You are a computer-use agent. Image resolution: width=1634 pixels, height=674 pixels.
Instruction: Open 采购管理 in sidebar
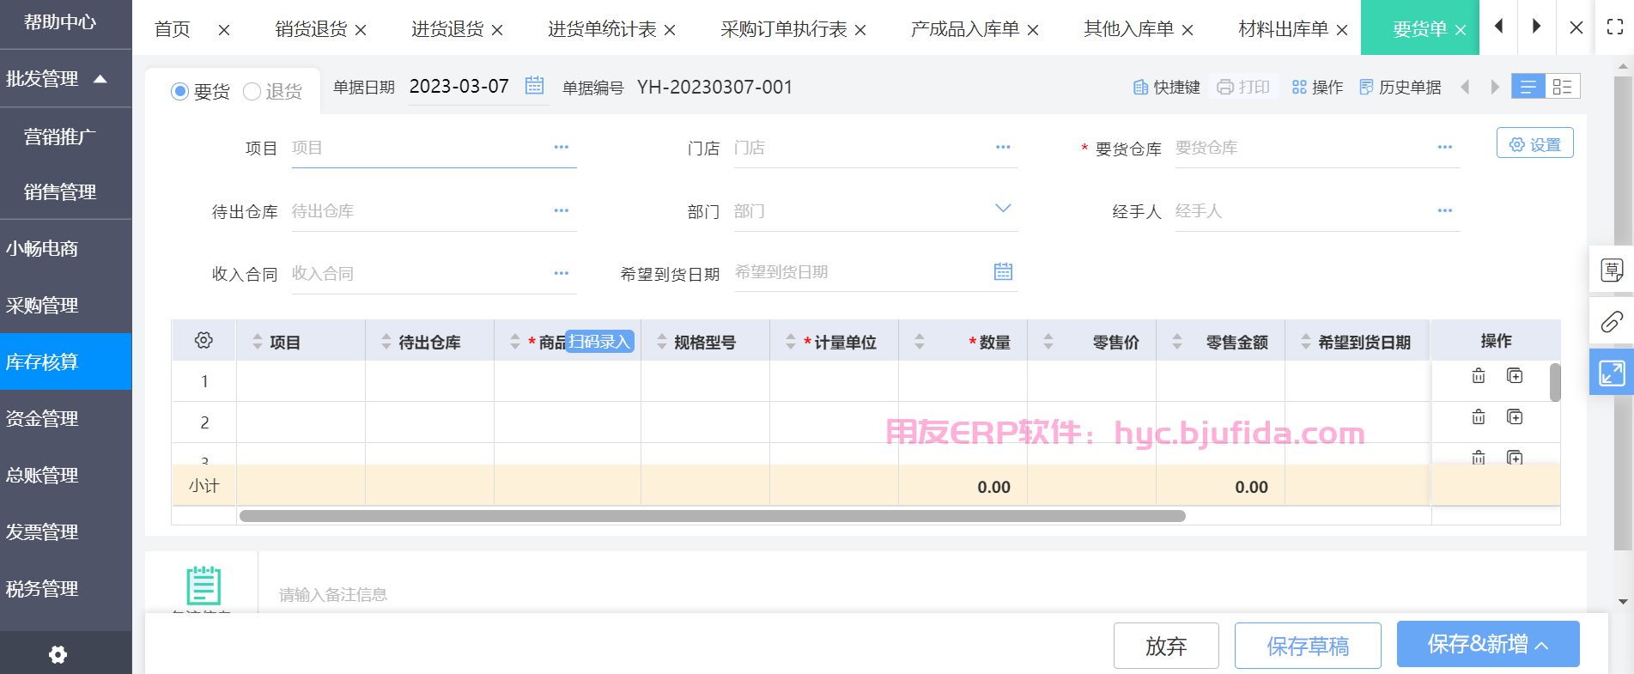(66, 305)
